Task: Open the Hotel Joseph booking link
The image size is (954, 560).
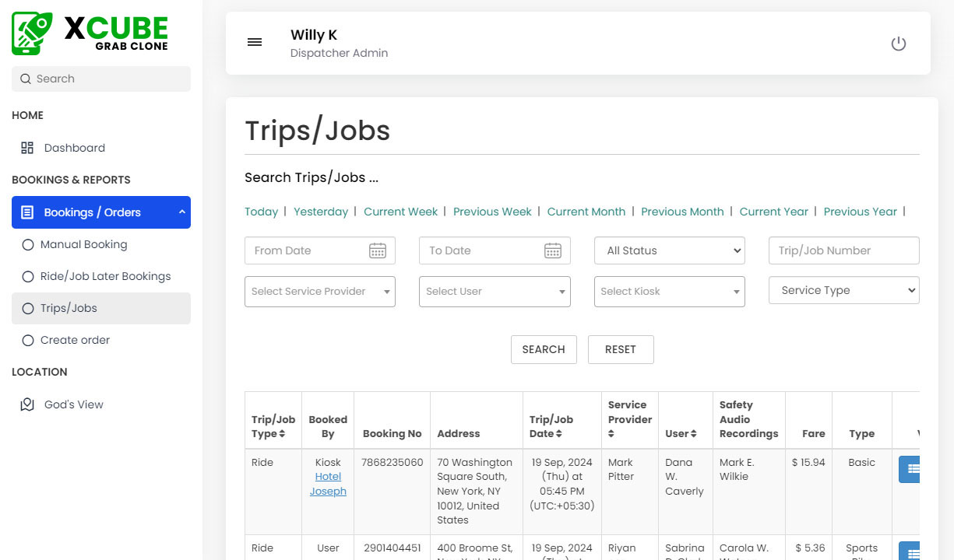Action: (328, 484)
